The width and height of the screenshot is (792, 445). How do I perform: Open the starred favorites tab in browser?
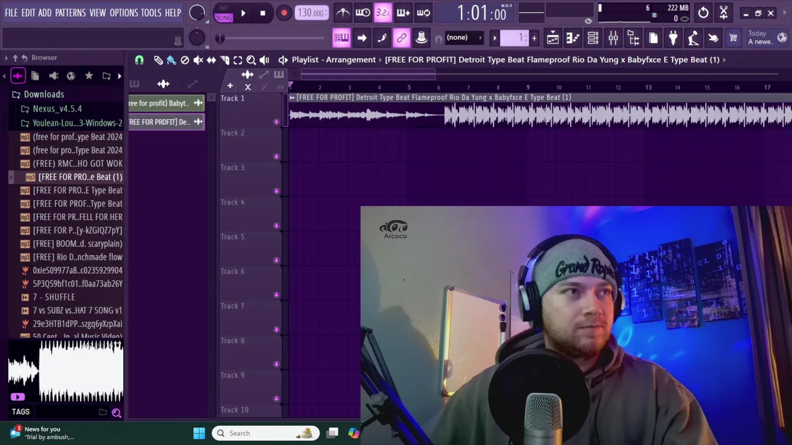tap(89, 76)
